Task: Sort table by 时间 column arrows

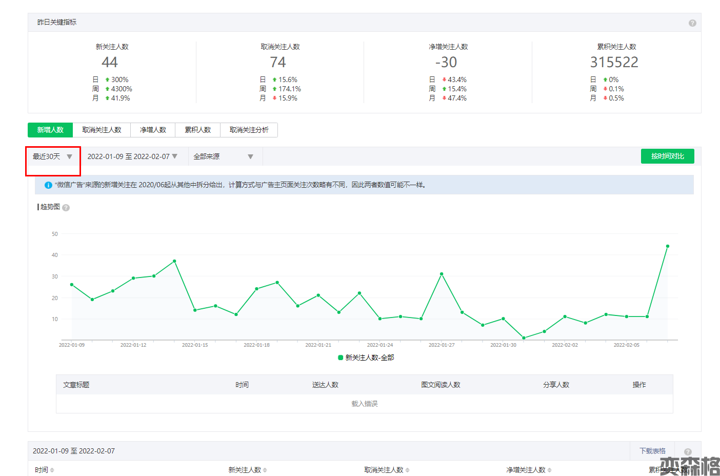Action: point(52,470)
